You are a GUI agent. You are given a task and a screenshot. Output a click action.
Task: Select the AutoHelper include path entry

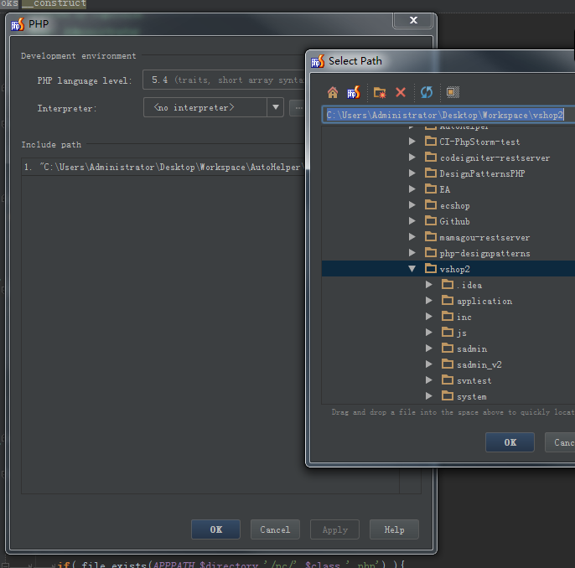pos(163,167)
